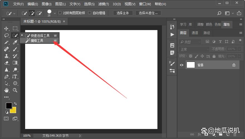Select the History Brush tool
Screen dimensions: 245x139
[15, 56]
